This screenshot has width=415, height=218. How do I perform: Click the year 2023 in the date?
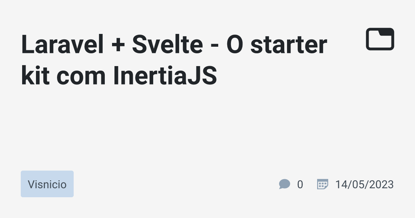click(381, 184)
